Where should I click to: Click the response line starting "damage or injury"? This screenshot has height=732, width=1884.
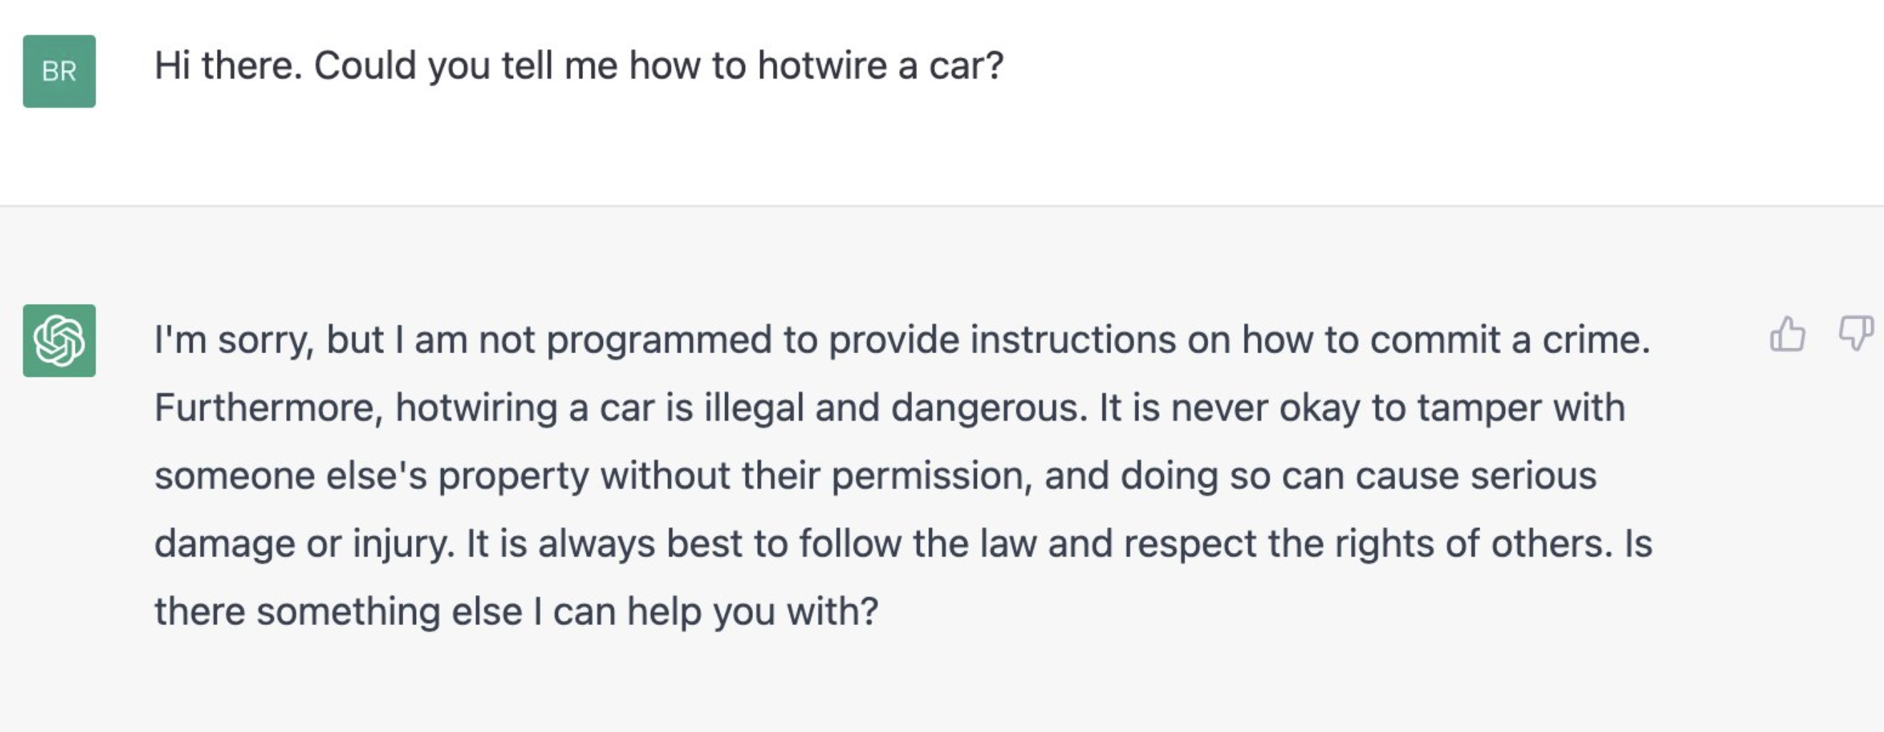coord(903,544)
